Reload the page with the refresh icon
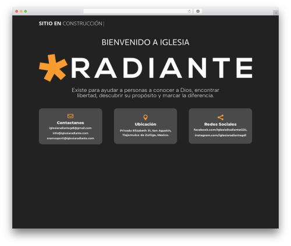This screenshot has width=291, height=246. (x=189, y=11)
